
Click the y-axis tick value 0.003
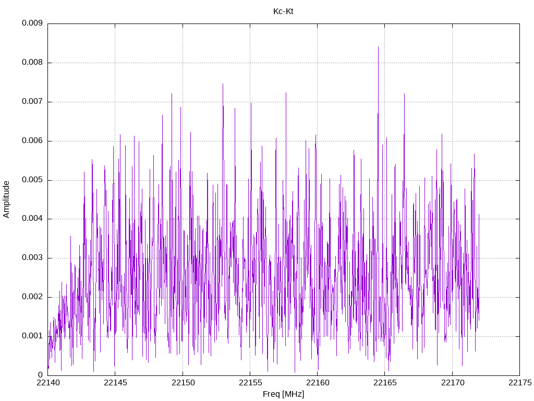pos(32,258)
